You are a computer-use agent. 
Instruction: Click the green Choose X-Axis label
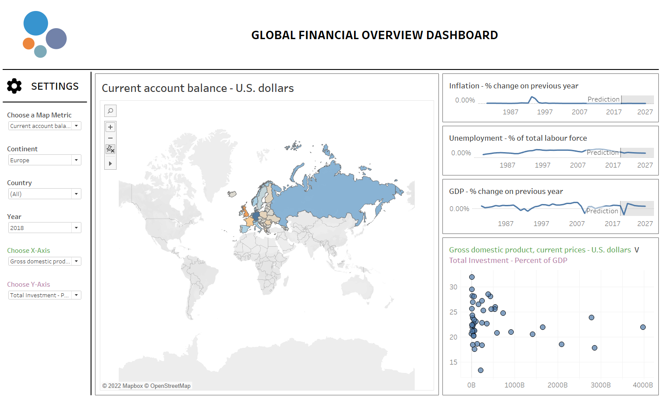tap(29, 251)
